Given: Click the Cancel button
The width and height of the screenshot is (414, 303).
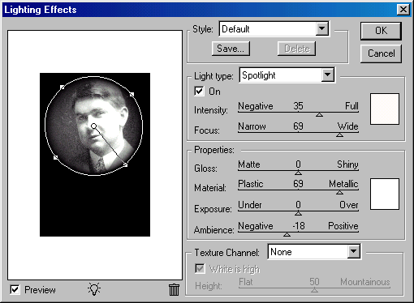Looking at the screenshot, I should pyautogui.click(x=381, y=53).
